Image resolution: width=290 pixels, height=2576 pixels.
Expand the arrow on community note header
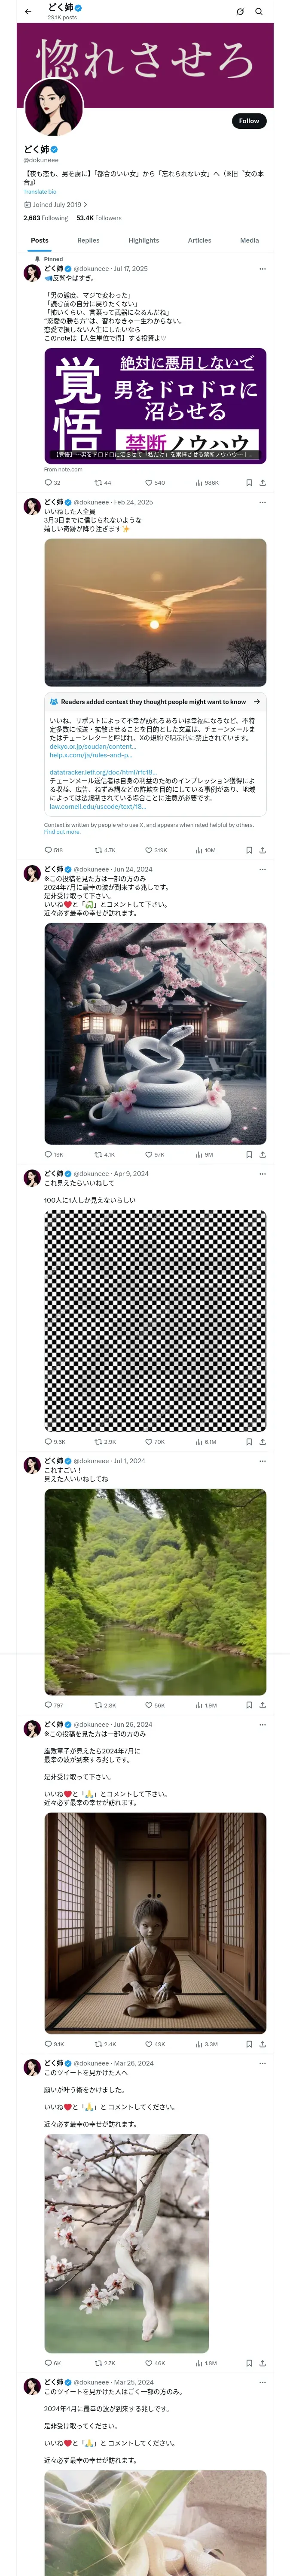pos(257,702)
